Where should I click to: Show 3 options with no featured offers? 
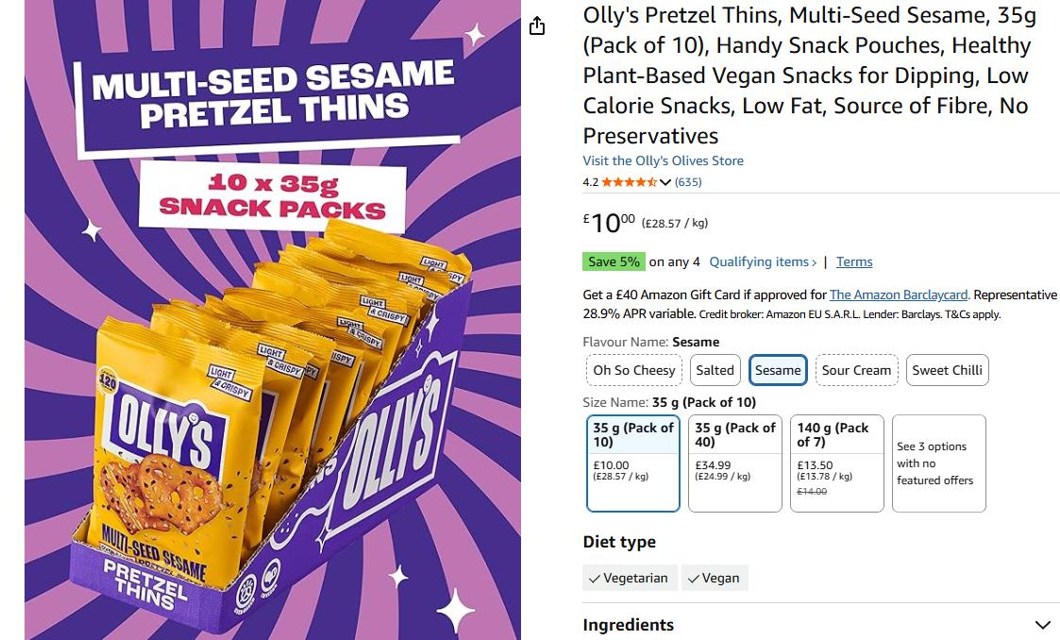pyautogui.click(x=938, y=463)
